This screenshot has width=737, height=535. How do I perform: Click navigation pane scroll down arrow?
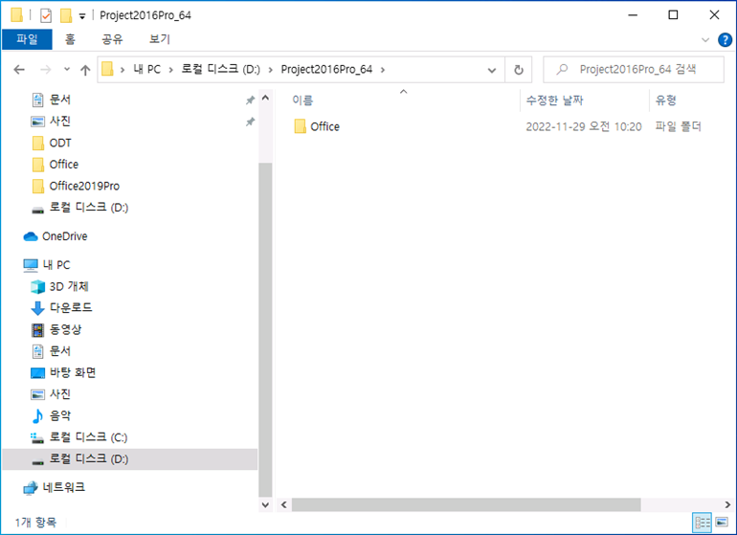pyautogui.click(x=265, y=505)
